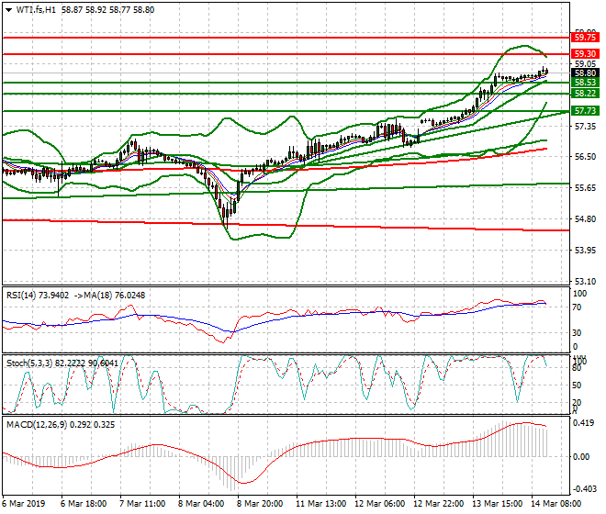Click the MACD scale value 0.419
Viewport: 606px width, 514px height.
click(584, 423)
